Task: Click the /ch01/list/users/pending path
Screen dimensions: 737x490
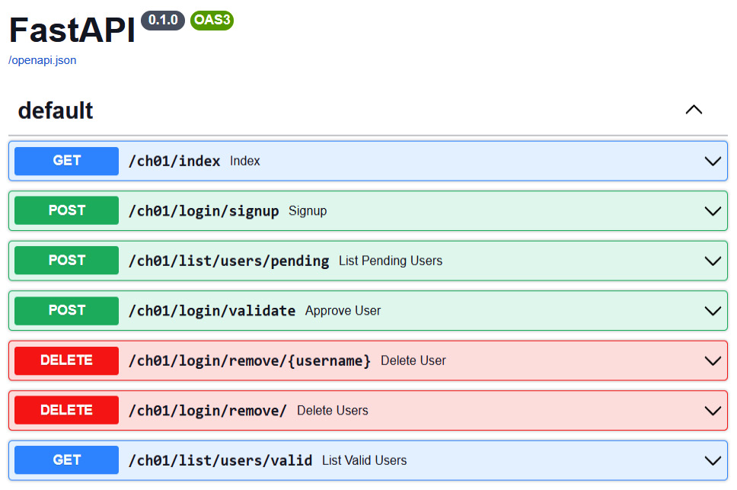Action: click(229, 261)
